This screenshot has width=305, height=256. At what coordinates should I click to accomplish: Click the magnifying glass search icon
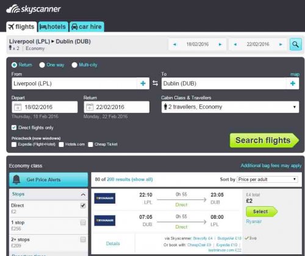pos(295,44)
